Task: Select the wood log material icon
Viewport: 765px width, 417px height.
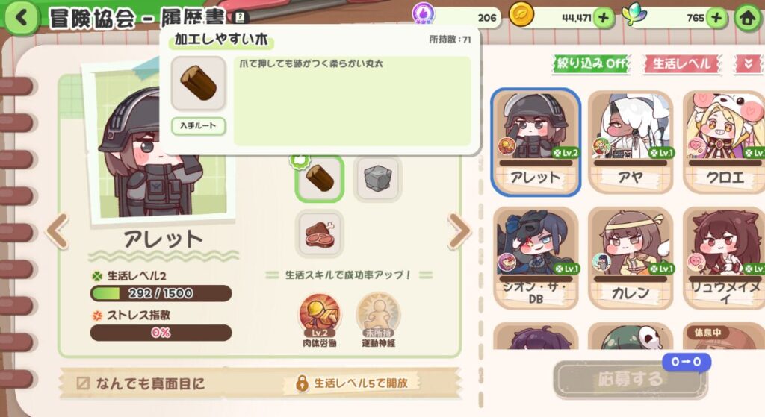Action: [320, 178]
